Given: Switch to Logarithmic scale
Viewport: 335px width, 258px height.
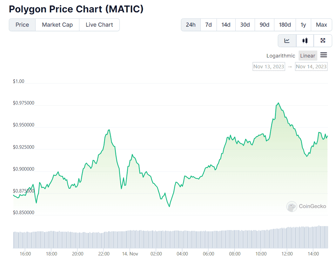Looking at the screenshot, I should (x=281, y=55).
